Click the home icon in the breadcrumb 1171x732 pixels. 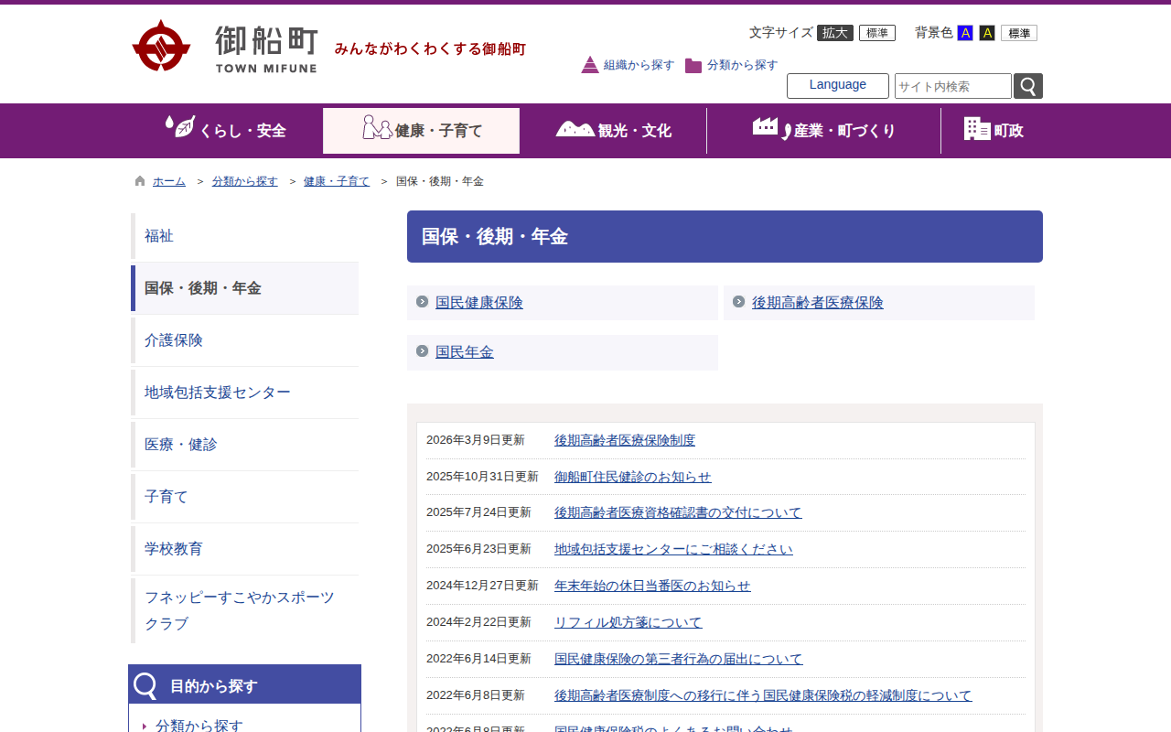140,181
